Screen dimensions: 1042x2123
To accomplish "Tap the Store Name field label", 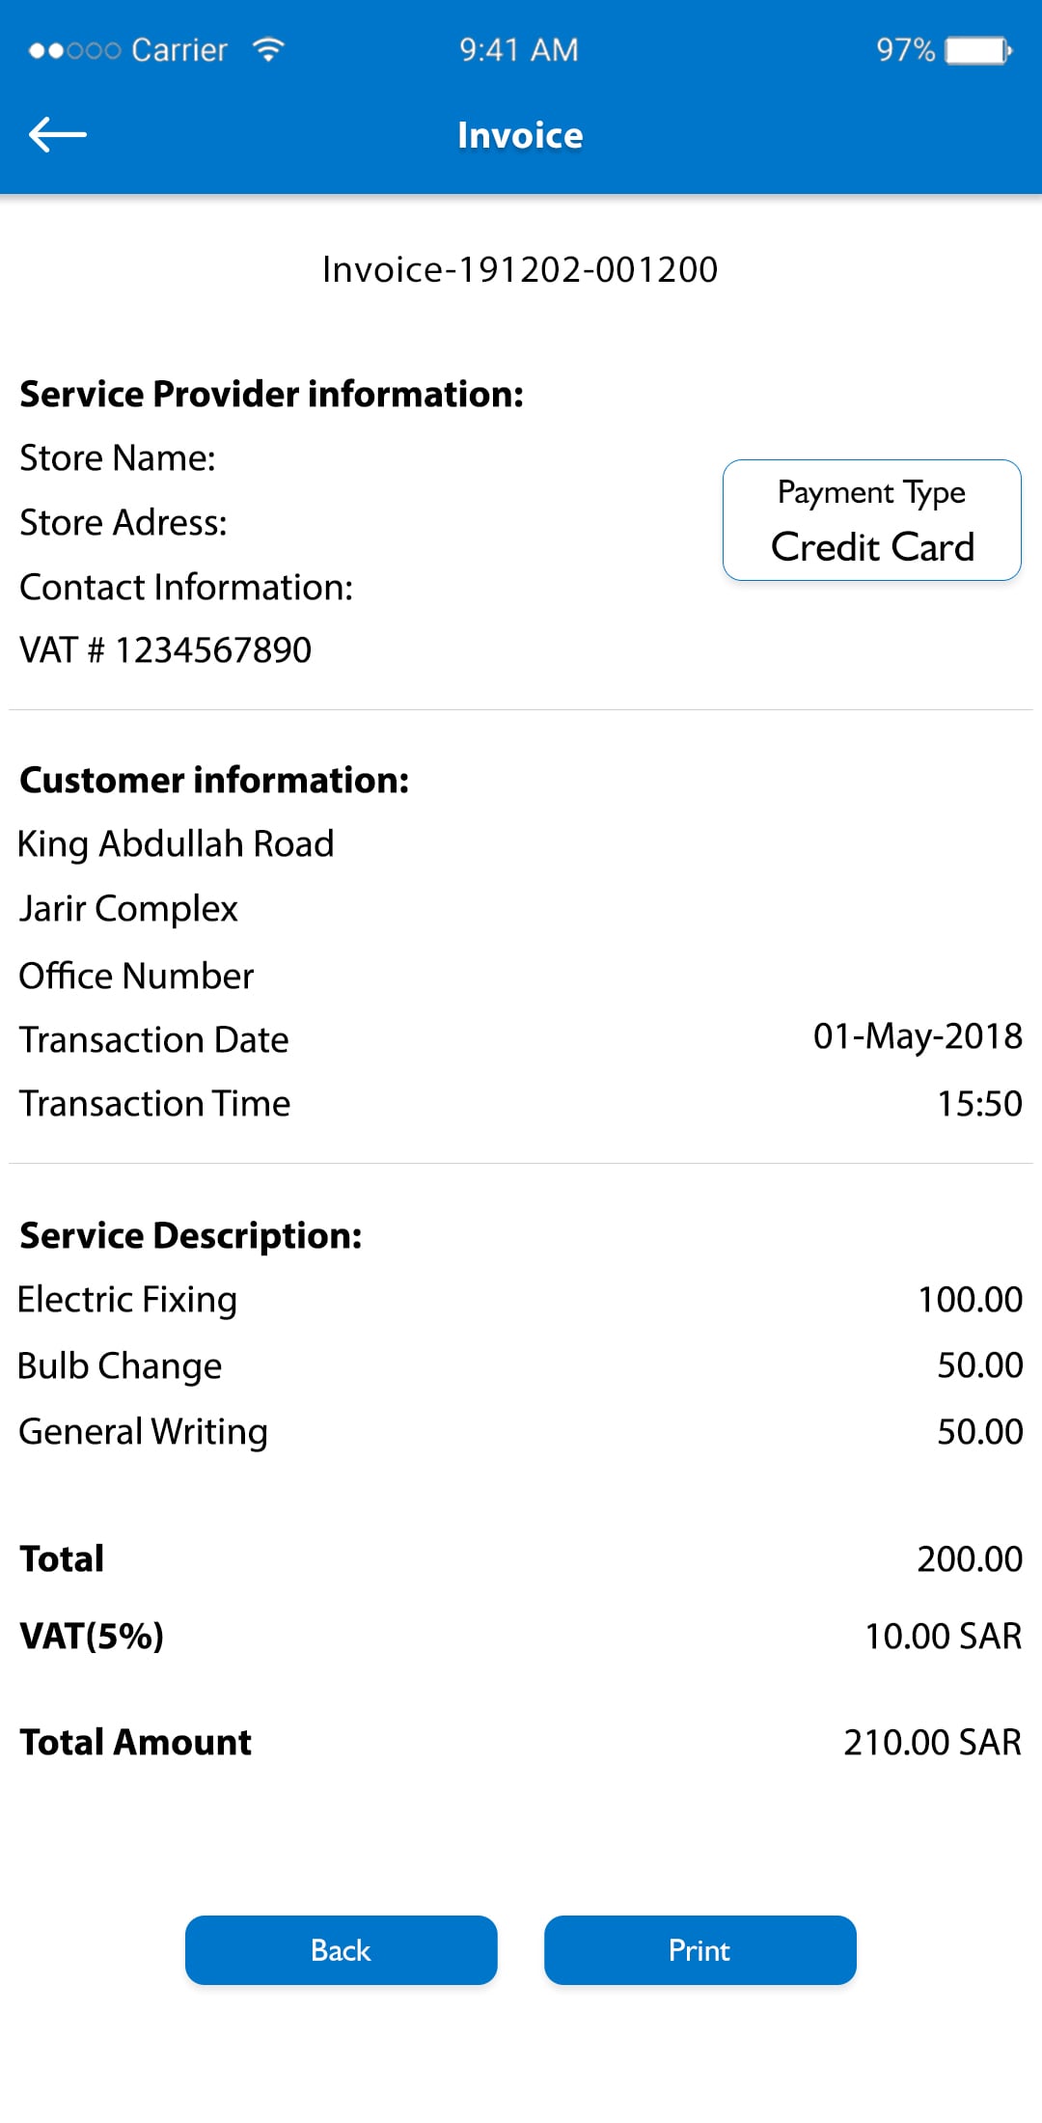I will click(118, 458).
